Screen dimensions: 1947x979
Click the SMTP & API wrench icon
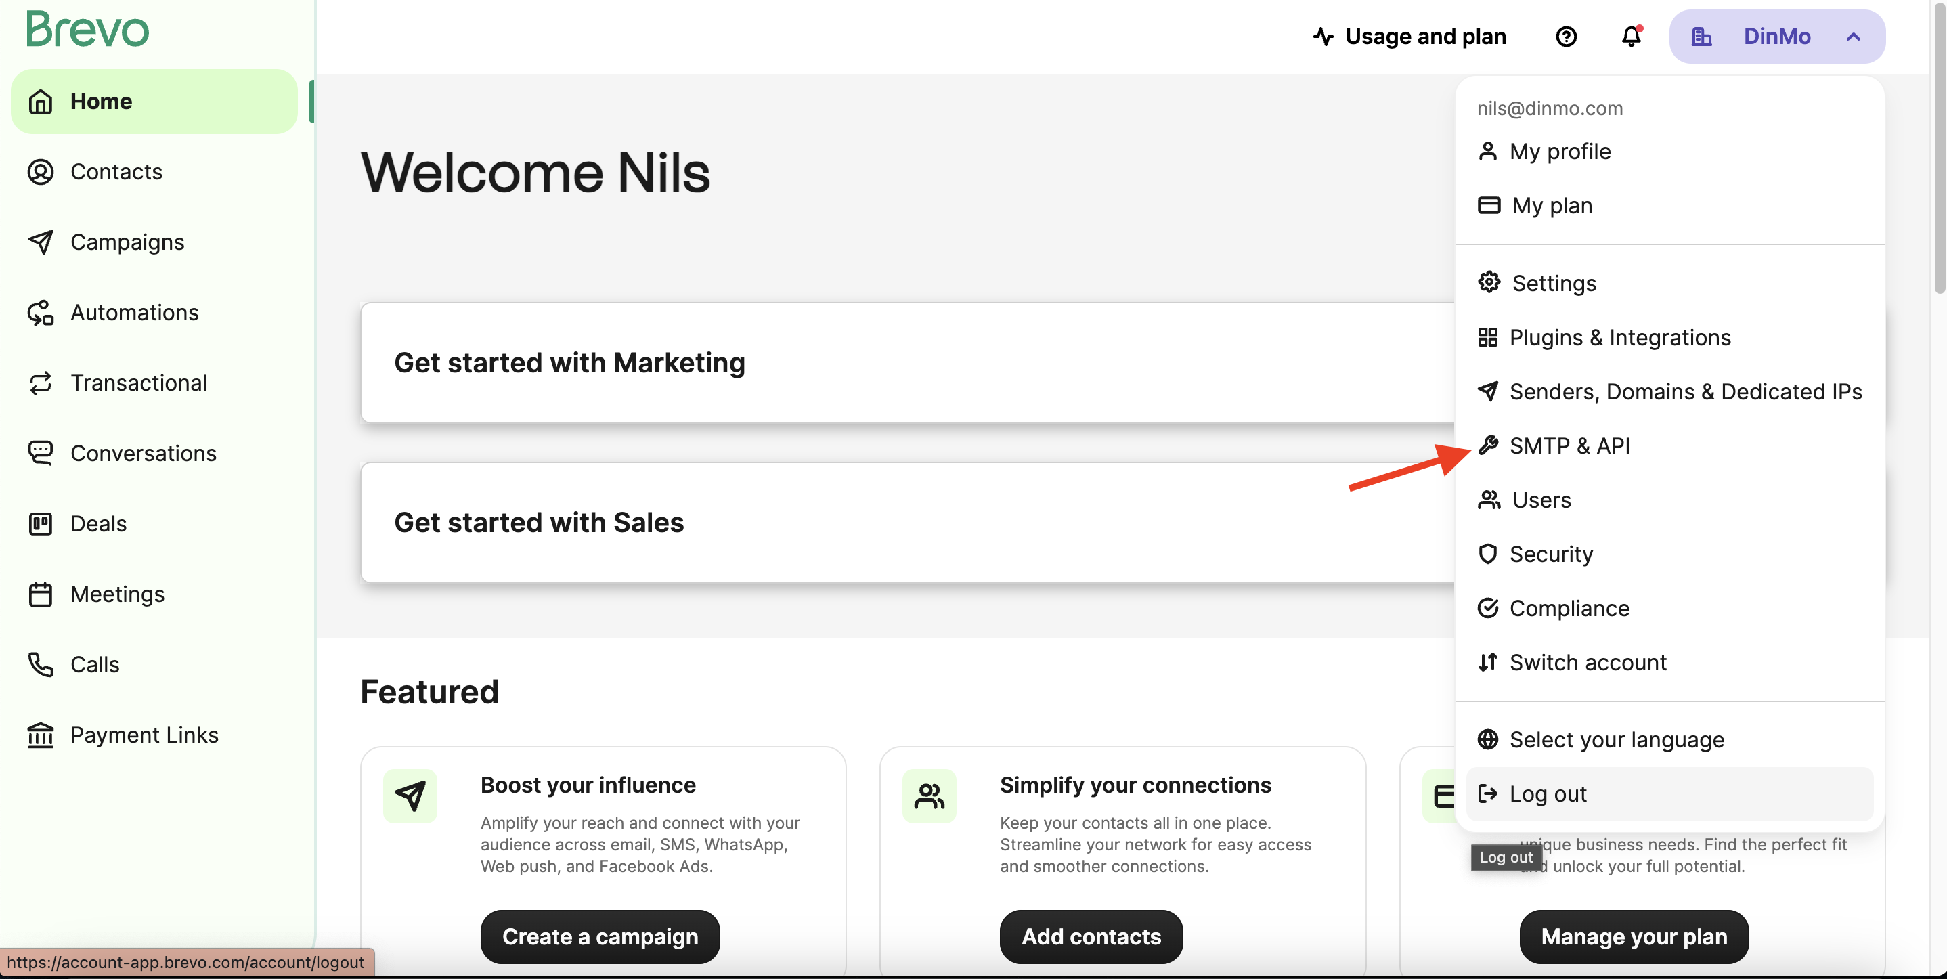pyautogui.click(x=1487, y=445)
